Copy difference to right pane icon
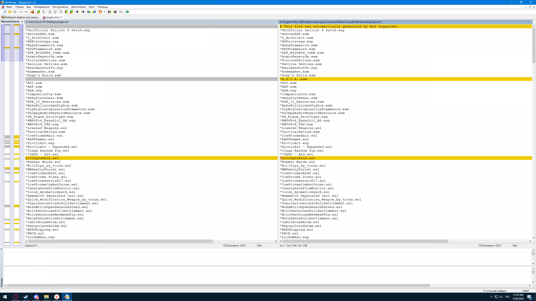 pos(78,12)
